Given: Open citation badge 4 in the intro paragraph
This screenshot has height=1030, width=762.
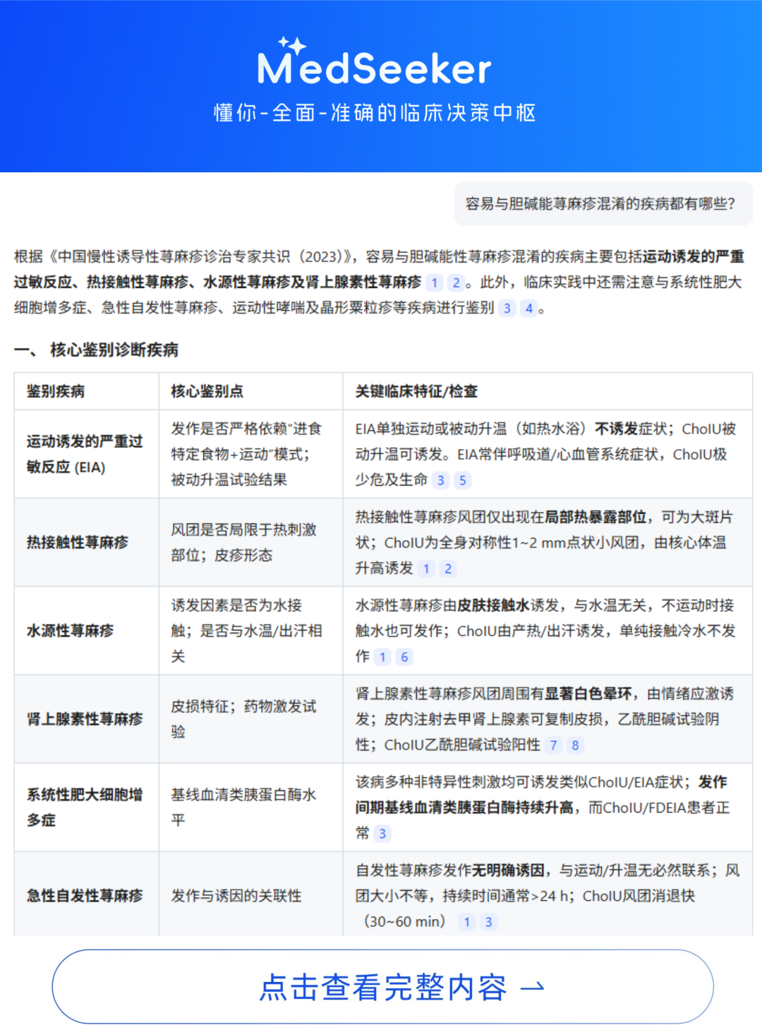Looking at the screenshot, I should pos(528,309).
